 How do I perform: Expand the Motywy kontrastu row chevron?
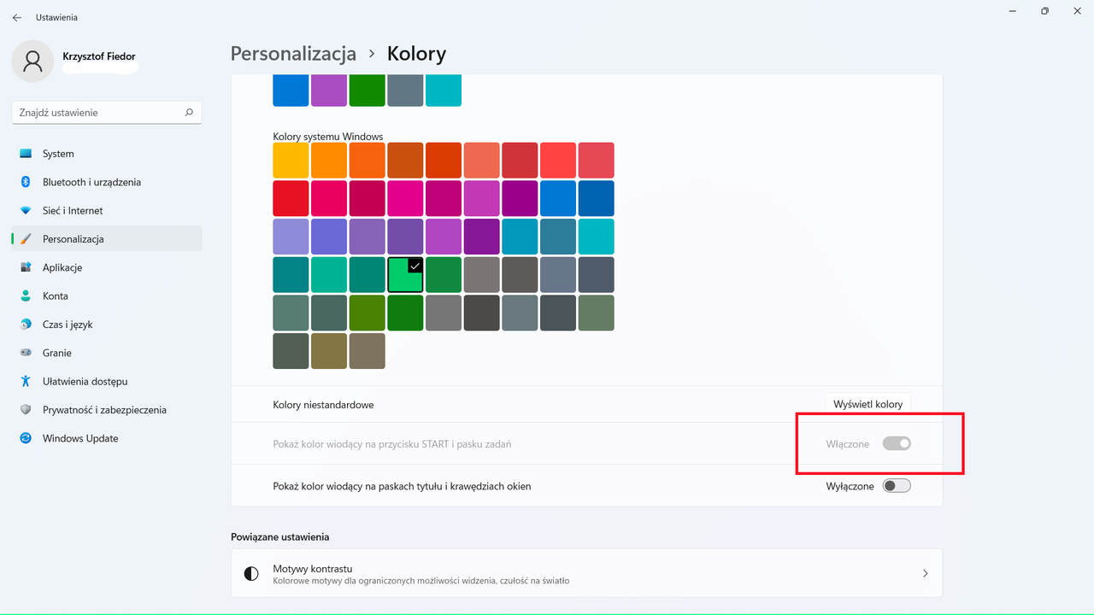point(925,573)
